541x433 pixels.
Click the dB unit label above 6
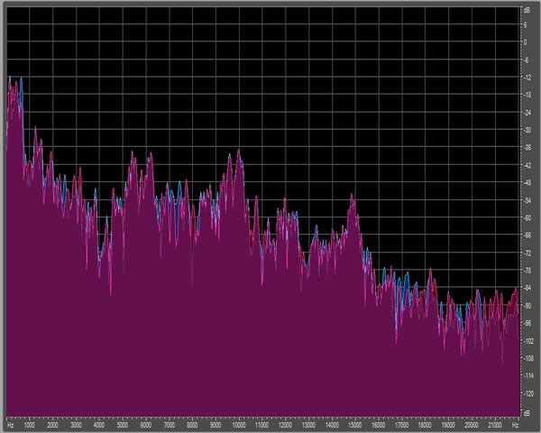[x=527, y=10]
